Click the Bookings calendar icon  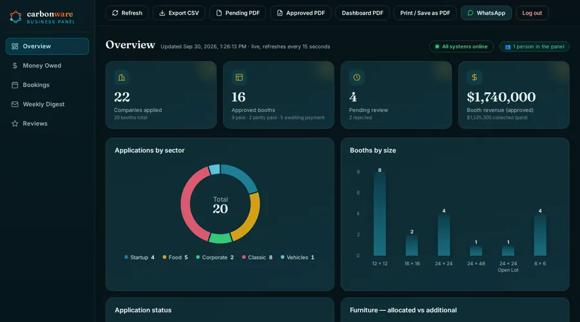pyautogui.click(x=15, y=84)
